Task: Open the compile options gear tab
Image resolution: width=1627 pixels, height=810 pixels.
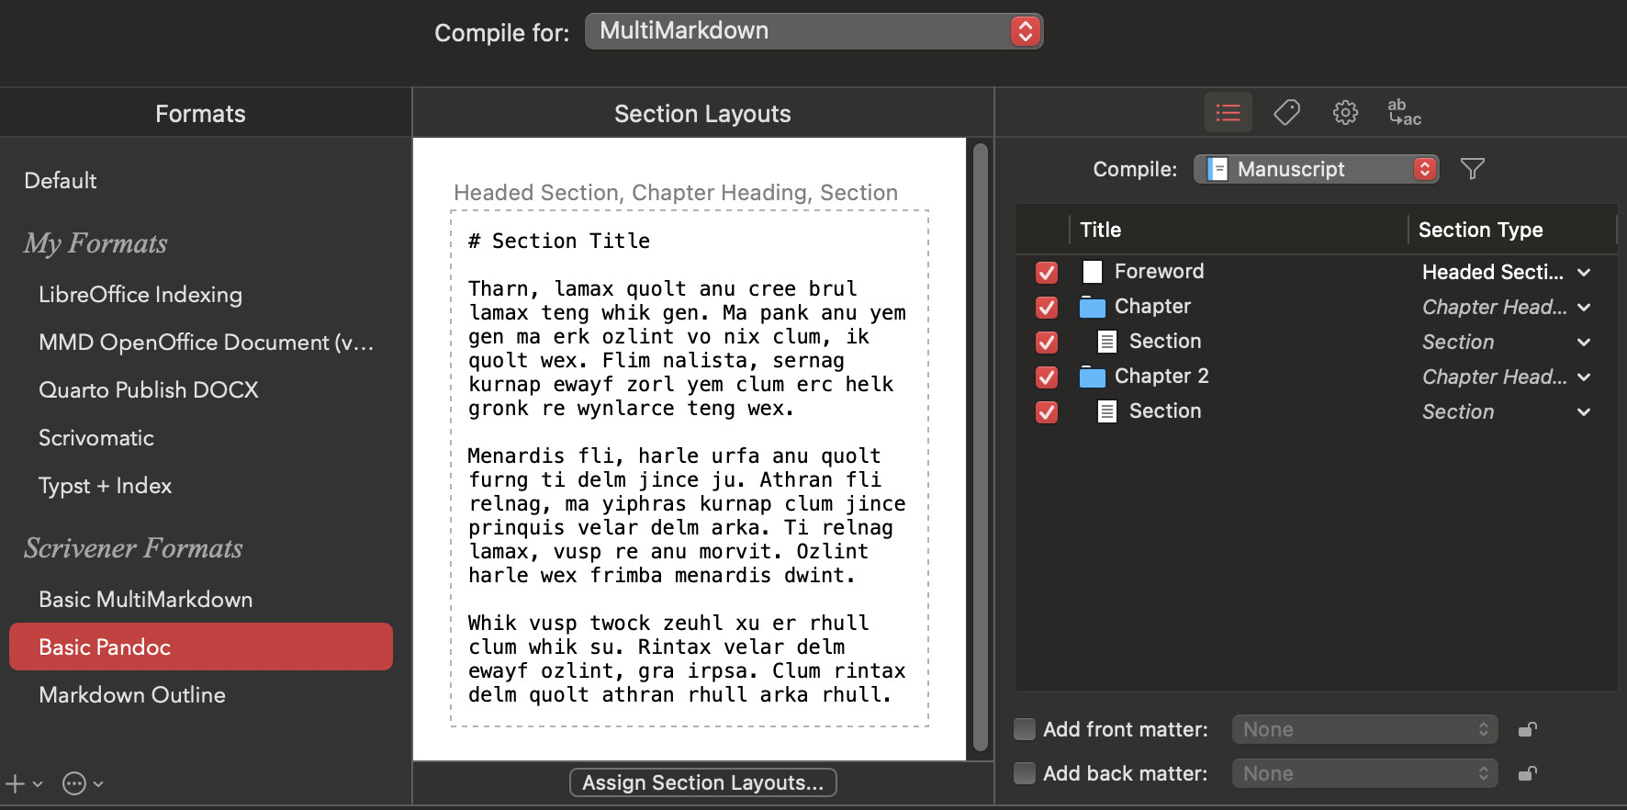Action: (1345, 113)
